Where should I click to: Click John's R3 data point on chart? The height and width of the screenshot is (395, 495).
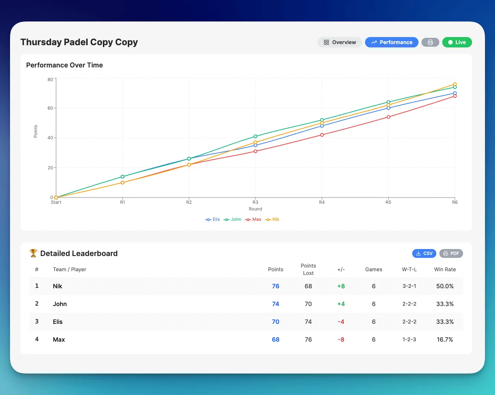pos(255,136)
